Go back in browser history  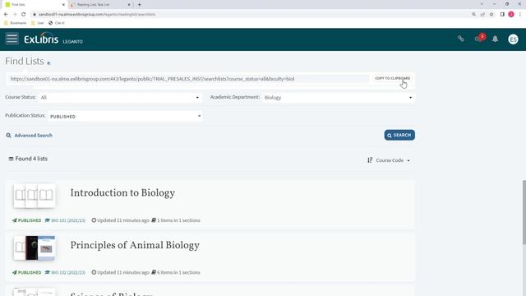[x=6, y=15]
